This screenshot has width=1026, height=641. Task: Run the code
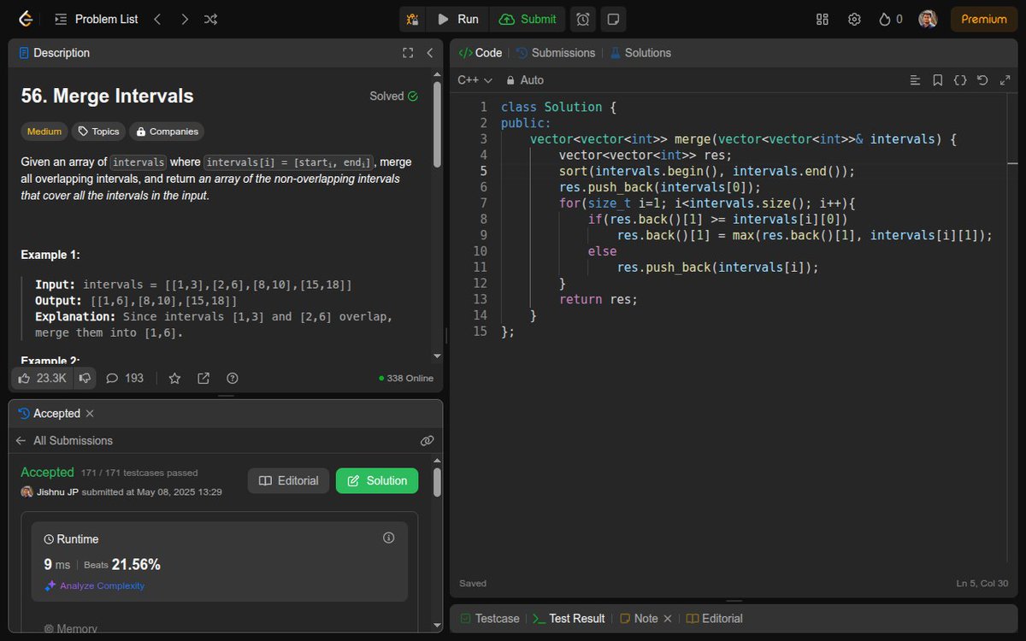pyautogui.click(x=457, y=19)
